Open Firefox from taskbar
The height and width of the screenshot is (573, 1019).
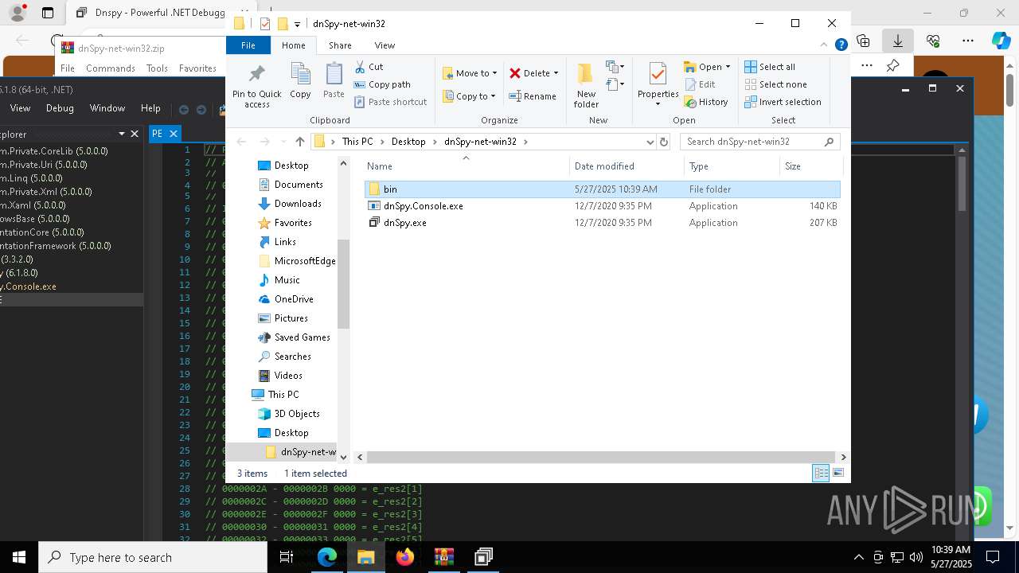click(405, 558)
